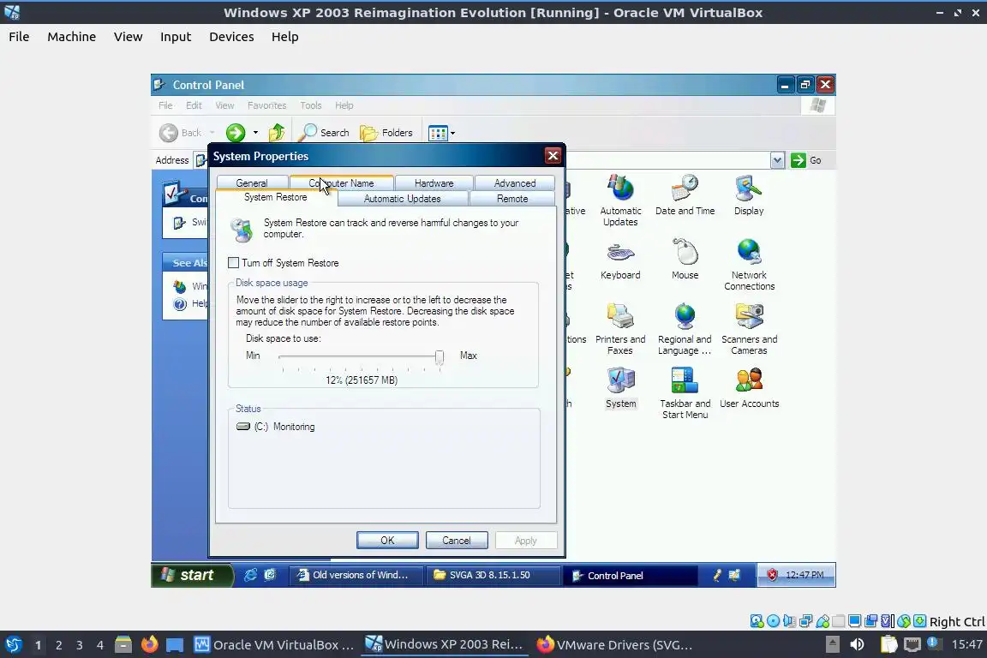Open the System control panel icon
987x658 pixels.
[620, 388]
